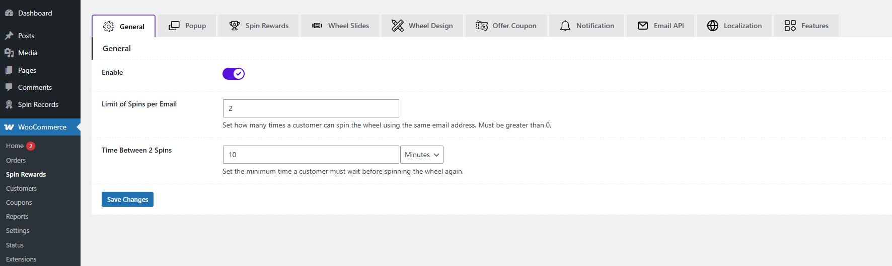
Task: Open WooCommerce Home in sidebar
Action: 15,146
